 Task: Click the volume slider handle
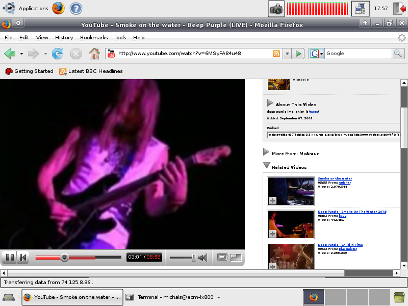[194, 258]
